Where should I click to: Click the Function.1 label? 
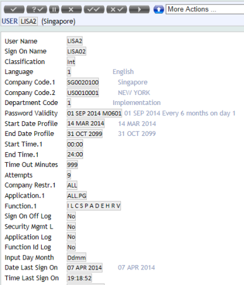(x=20, y=206)
